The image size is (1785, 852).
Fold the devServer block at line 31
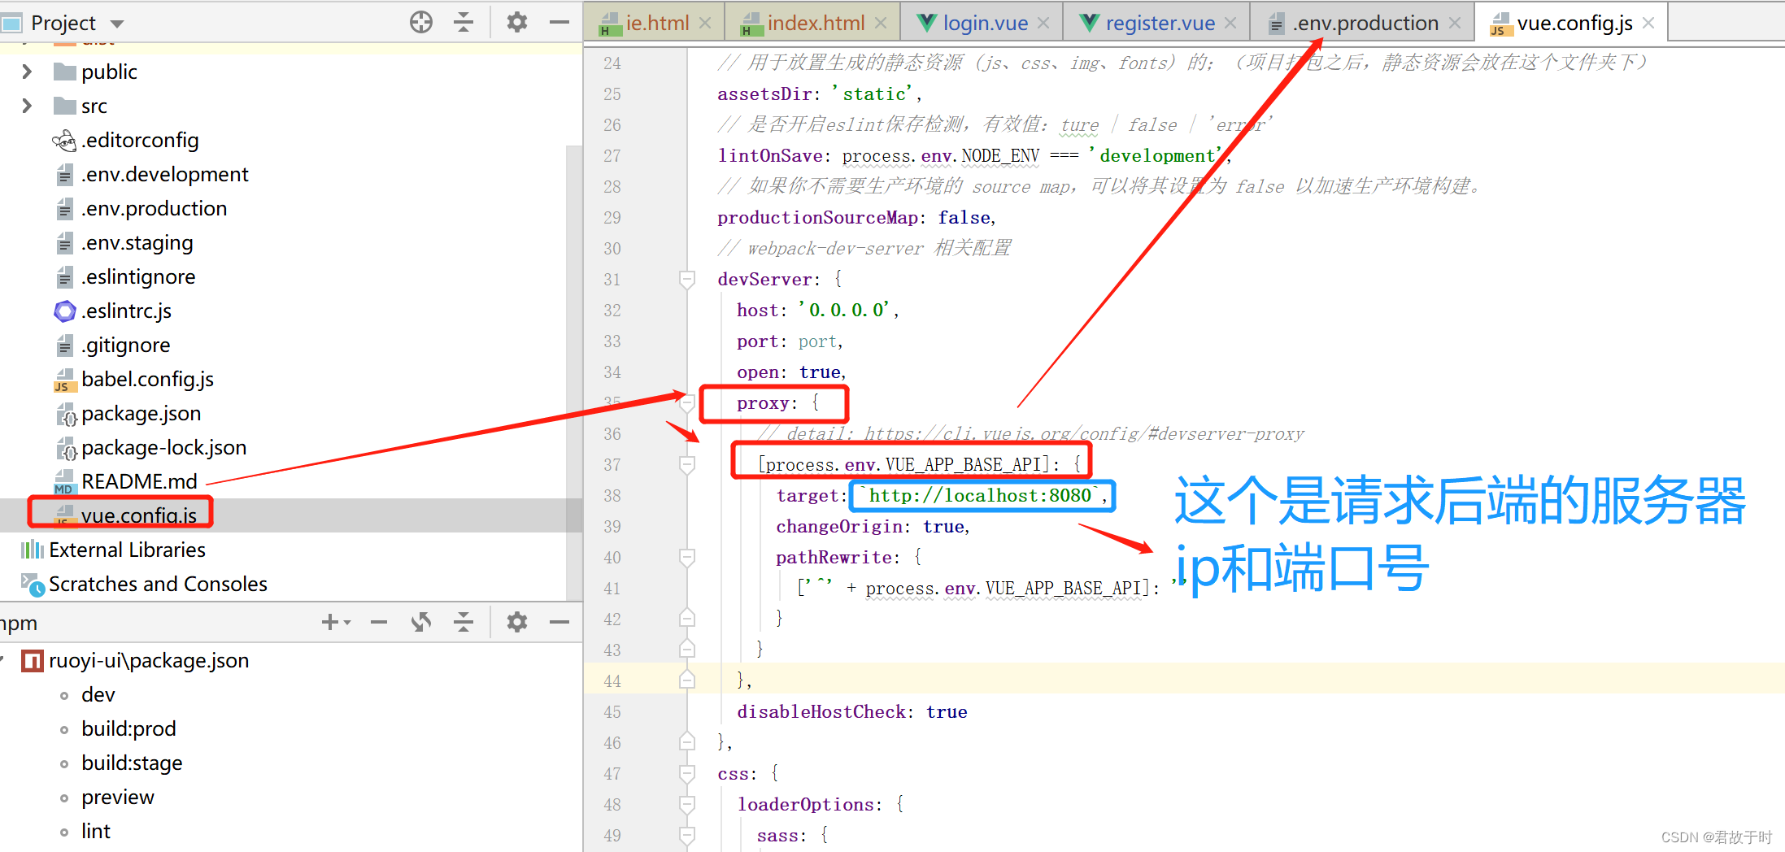pos(687,280)
